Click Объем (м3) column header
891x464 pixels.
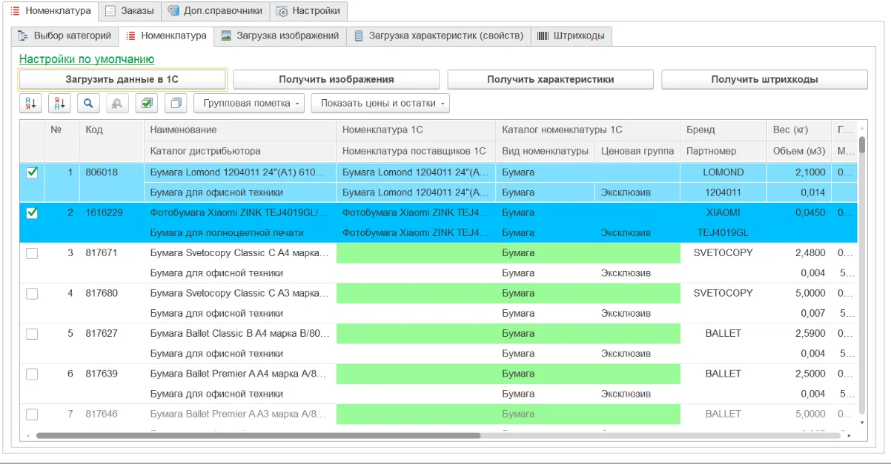[799, 151]
